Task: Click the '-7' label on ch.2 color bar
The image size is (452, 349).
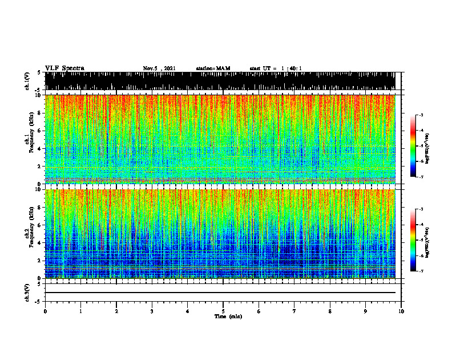Action: tap(421, 271)
